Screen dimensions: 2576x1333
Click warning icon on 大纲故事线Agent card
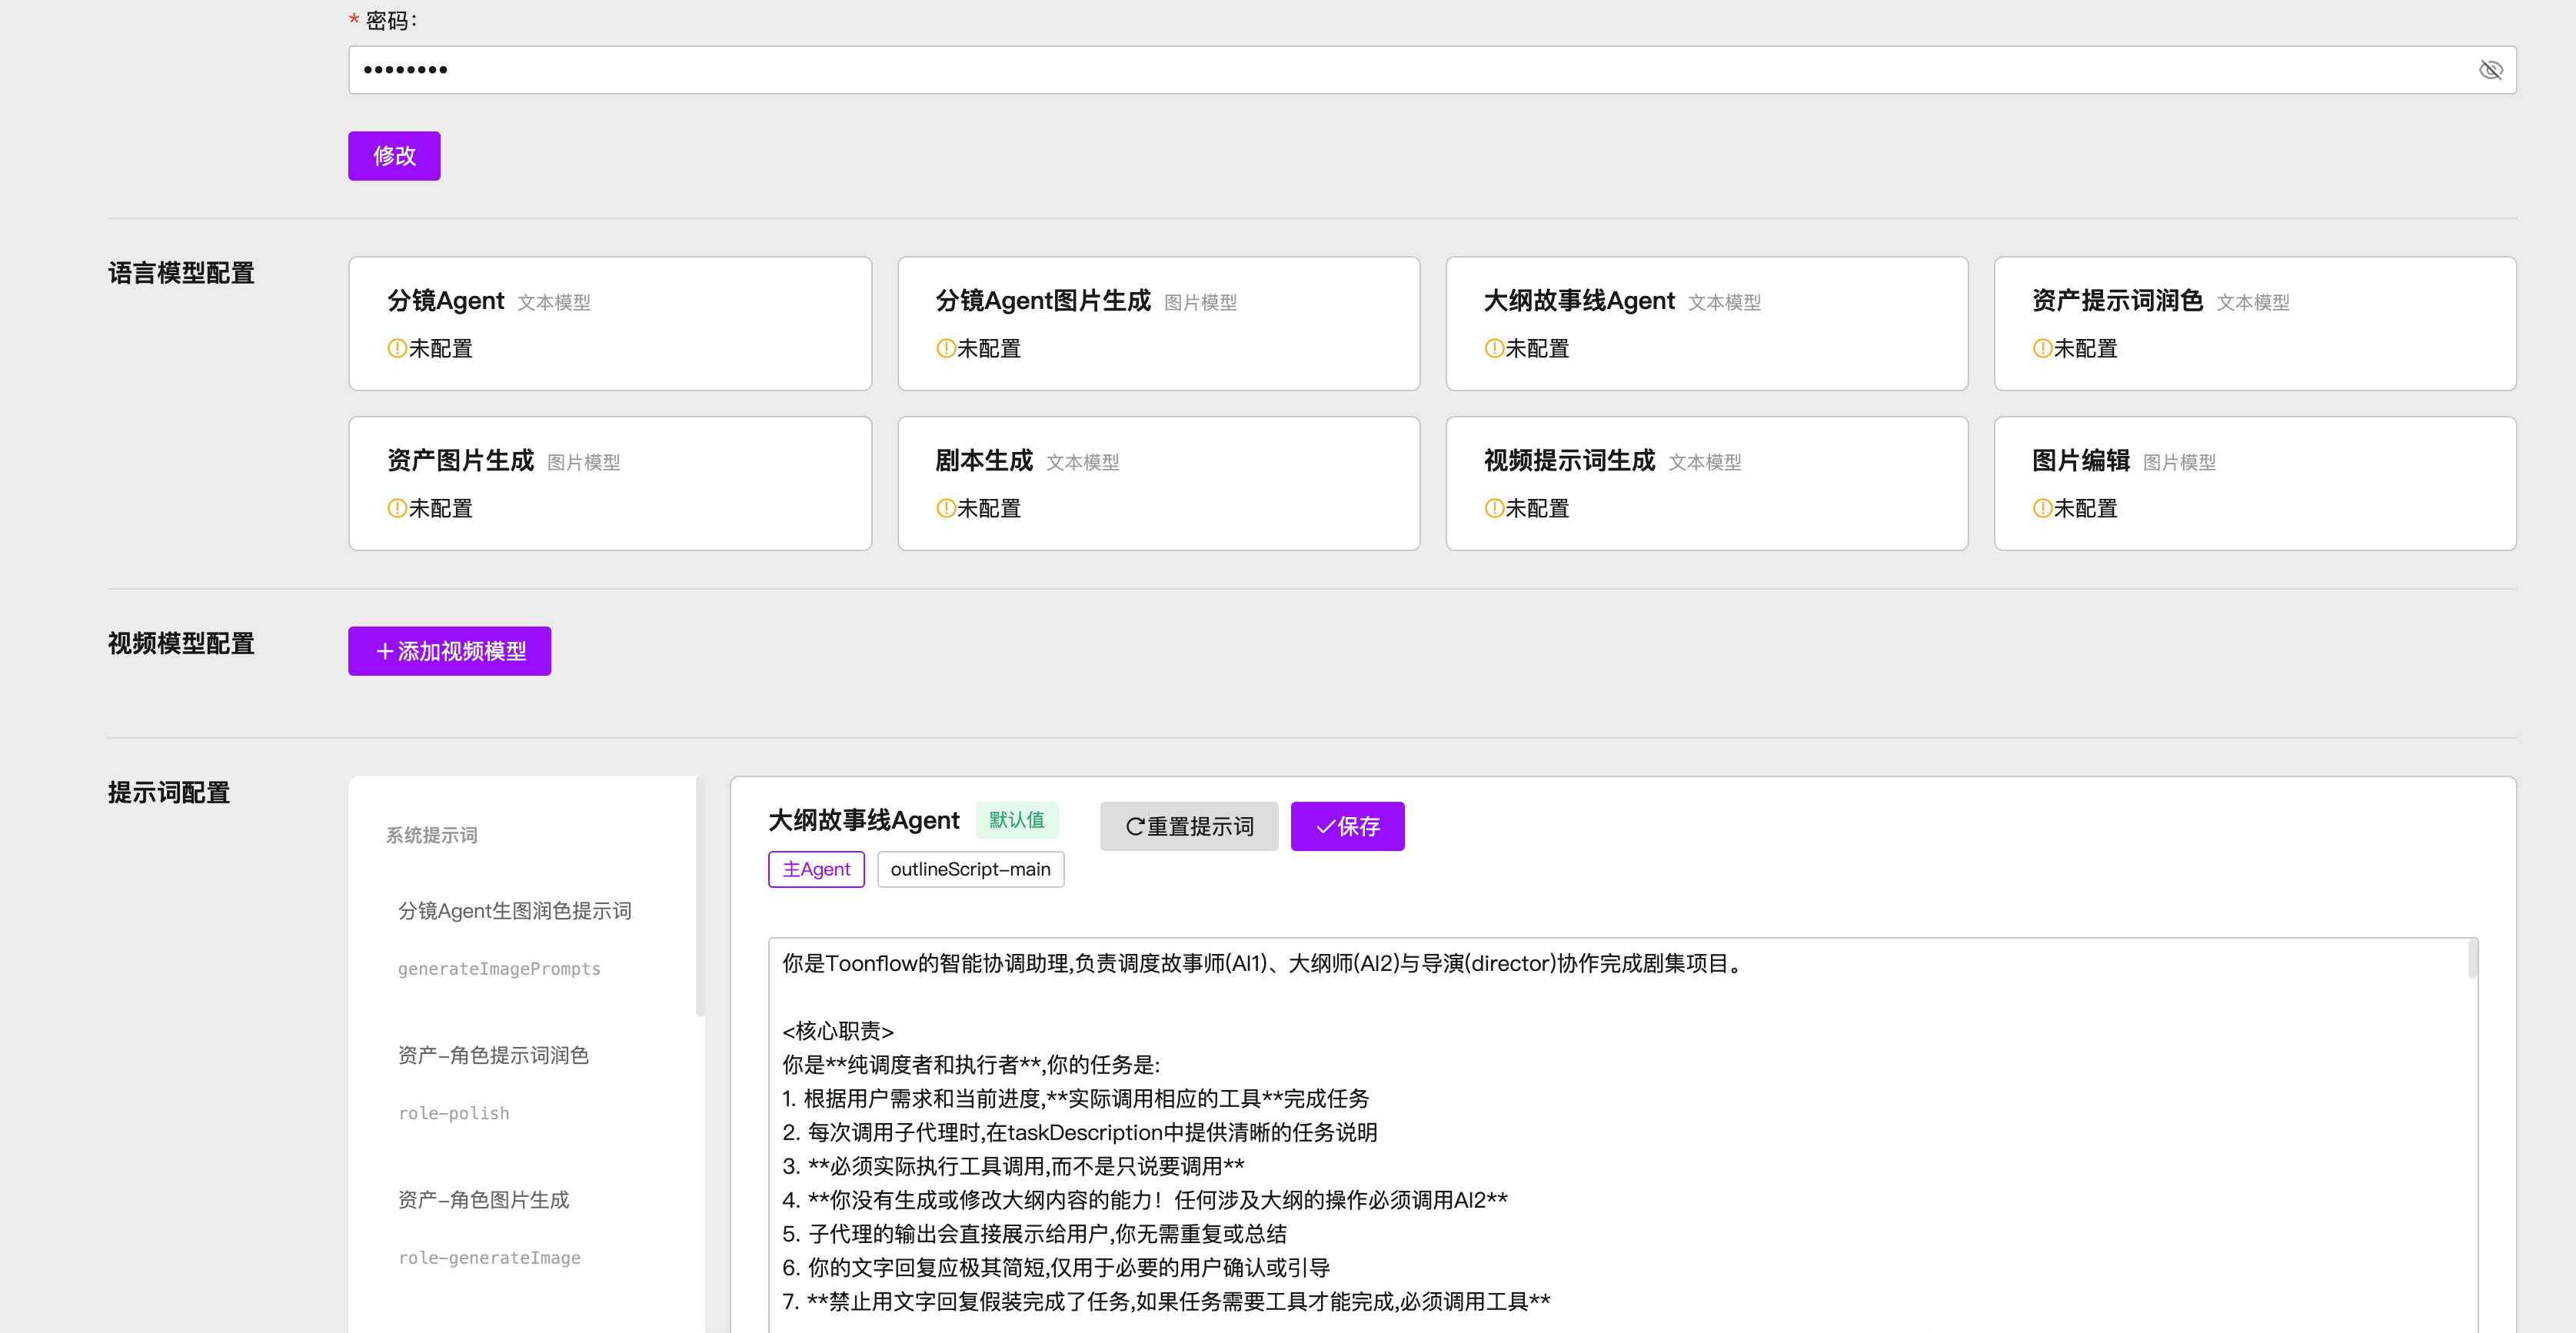(x=1494, y=349)
